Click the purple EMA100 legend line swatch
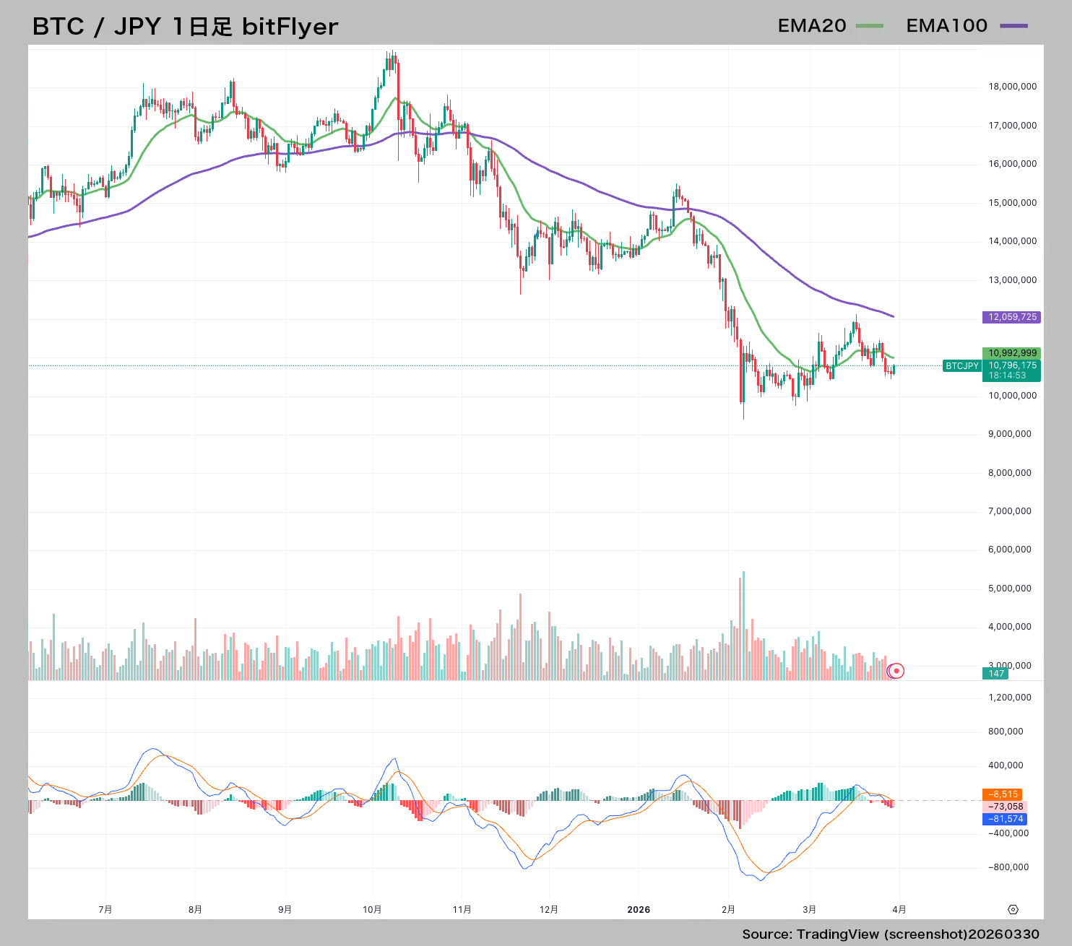1072x946 pixels. tap(1013, 26)
